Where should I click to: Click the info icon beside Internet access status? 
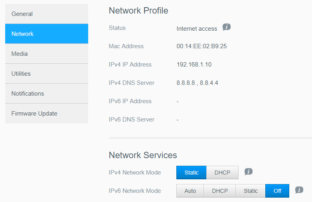(x=227, y=27)
